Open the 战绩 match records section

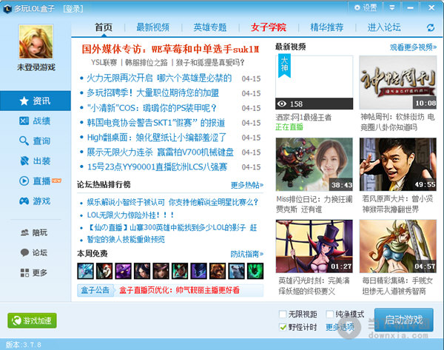coord(35,121)
